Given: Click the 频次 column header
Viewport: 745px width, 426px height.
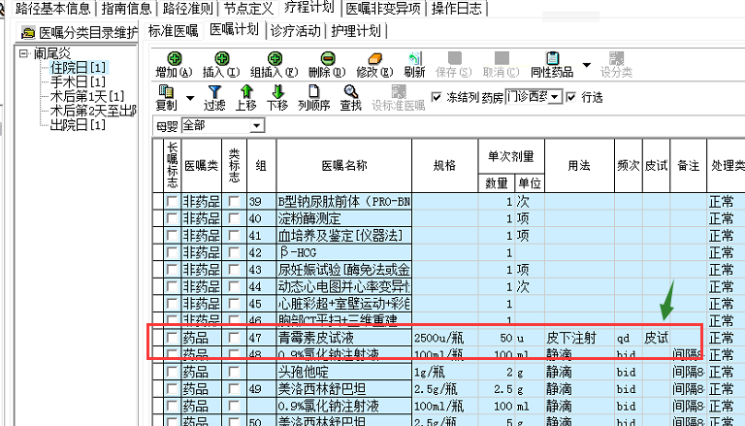Looking at the screenshot, I should (x=629, y=166).
